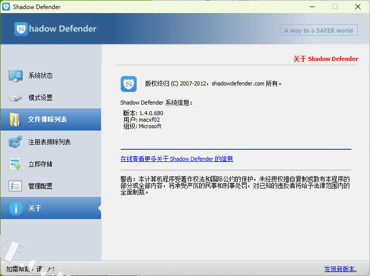Click the 'A way to a SAFER world' banner
The image size is (370, 276).
pos(319,30)
